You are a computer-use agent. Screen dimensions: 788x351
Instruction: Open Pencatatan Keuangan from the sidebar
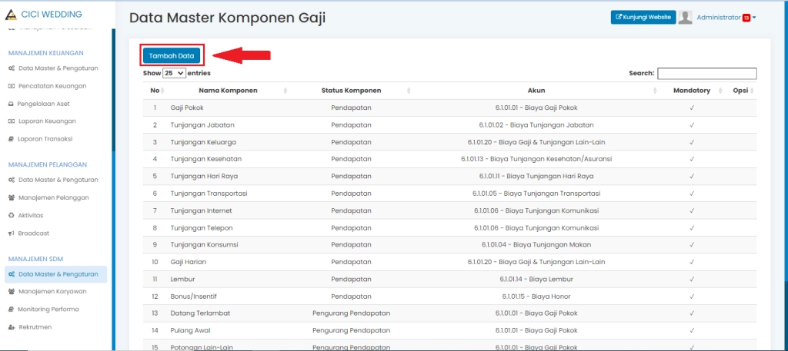[52, 85]
